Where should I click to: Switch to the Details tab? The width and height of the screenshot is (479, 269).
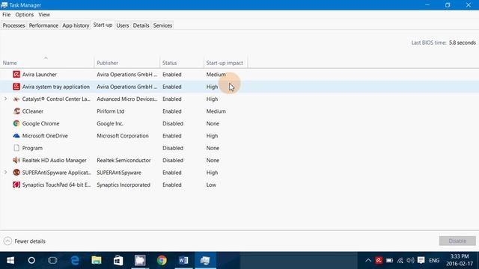pyautogui.click(x=141, y=25)
